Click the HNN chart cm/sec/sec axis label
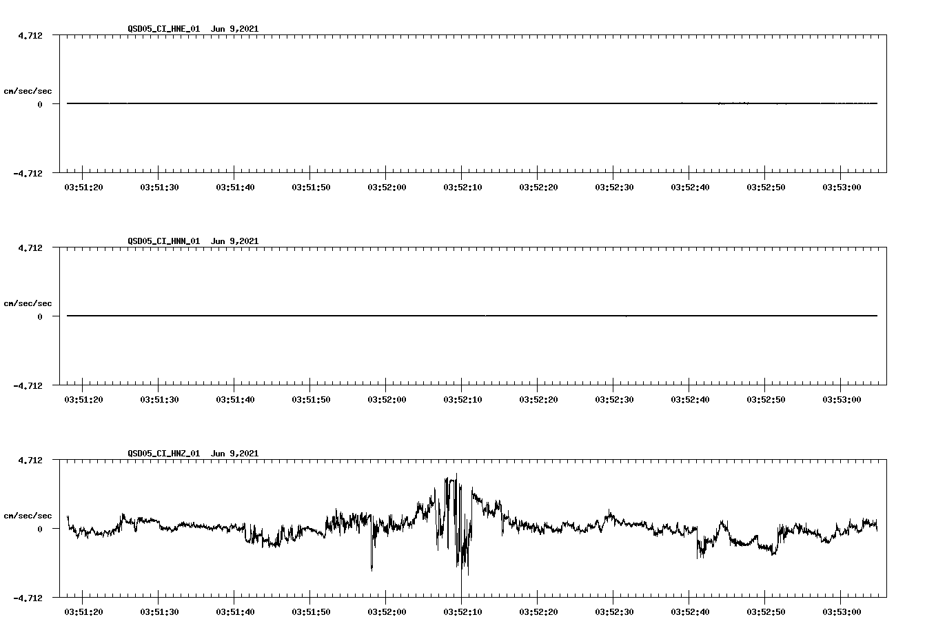This screenshot has width=936, height=637. coord(28,303)
